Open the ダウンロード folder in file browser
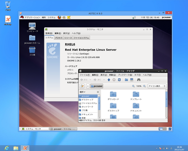This screenshot has width=188, height=151. click(x=113, y=96)
